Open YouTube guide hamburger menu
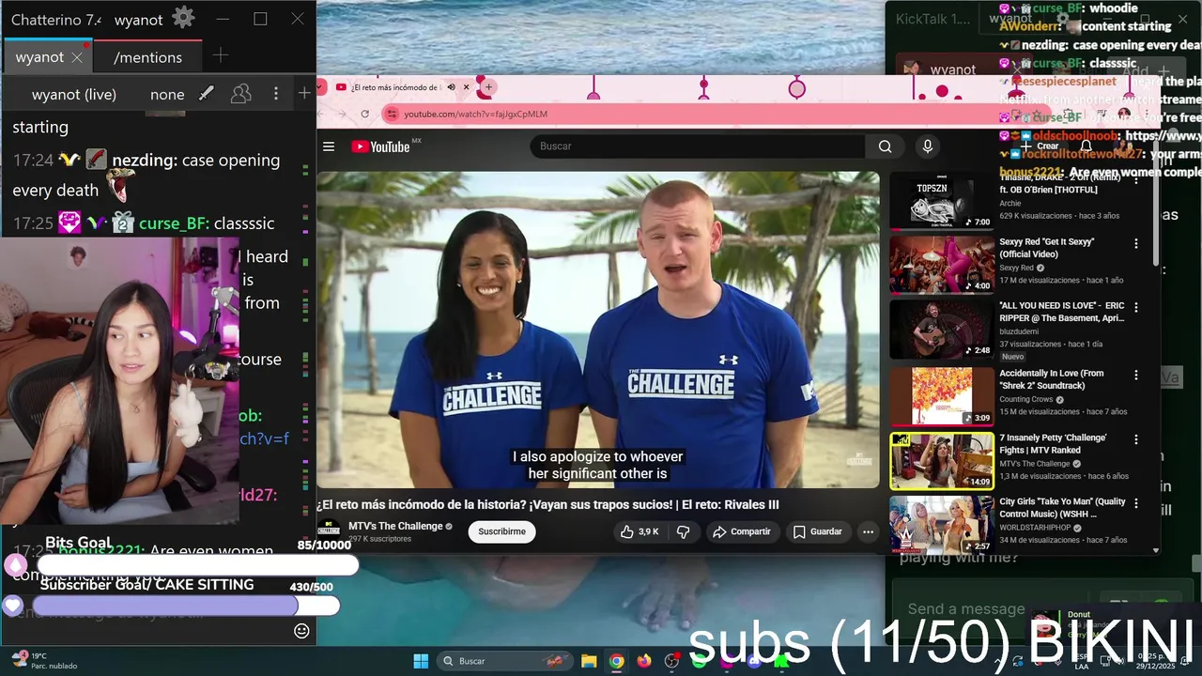This screenshot has height=676, width=1202. [x=329, y=146]
